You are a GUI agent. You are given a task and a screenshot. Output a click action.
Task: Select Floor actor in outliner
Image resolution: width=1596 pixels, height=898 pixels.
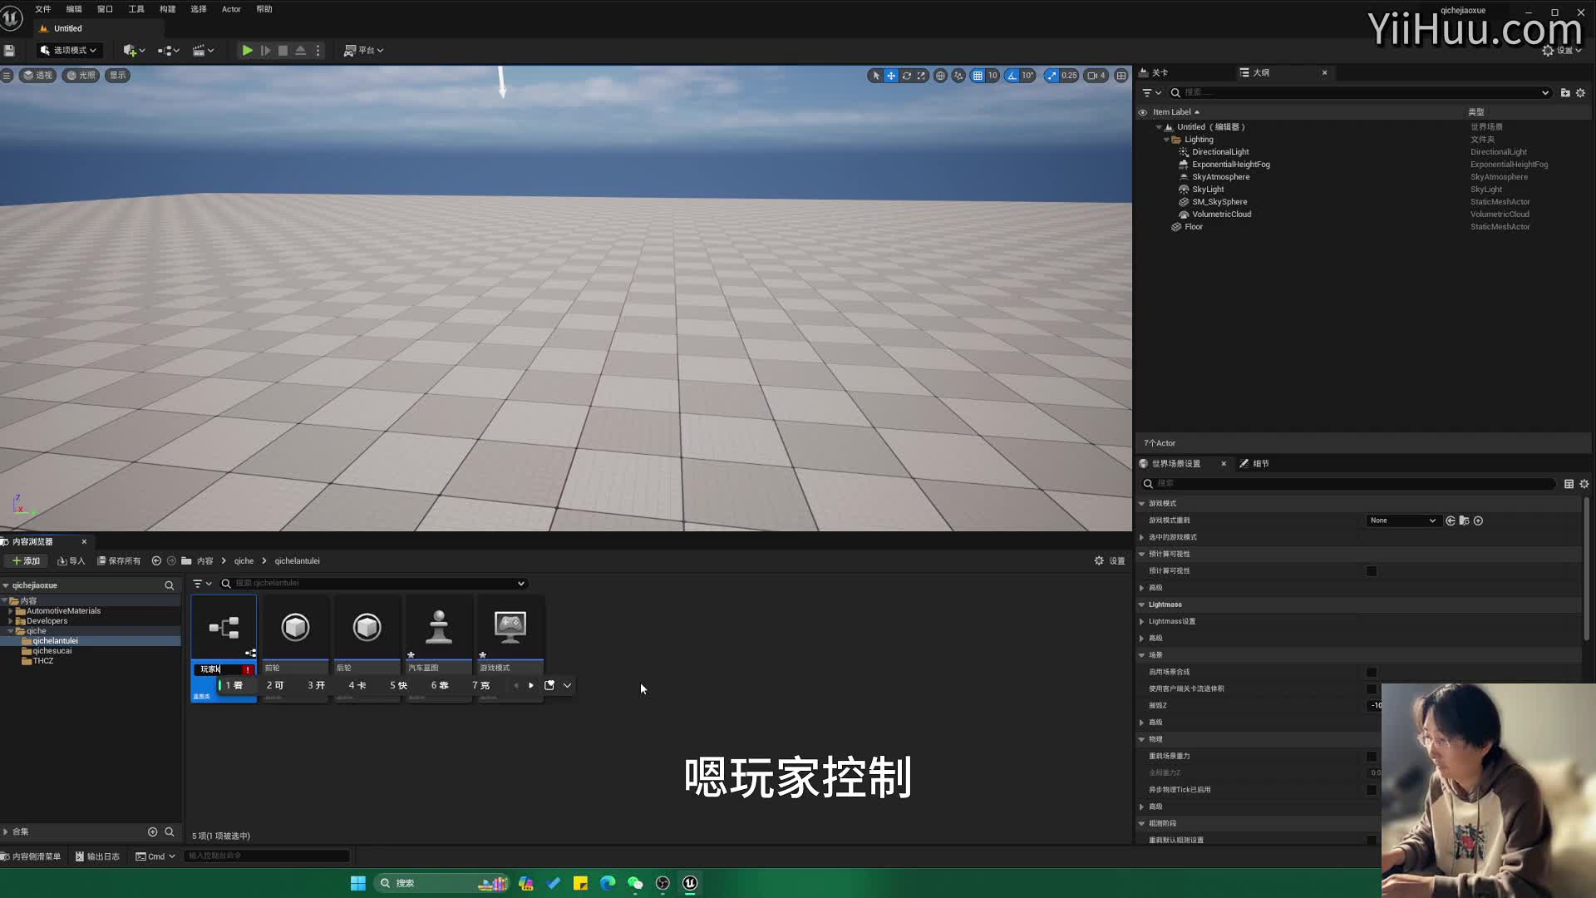1193,227
